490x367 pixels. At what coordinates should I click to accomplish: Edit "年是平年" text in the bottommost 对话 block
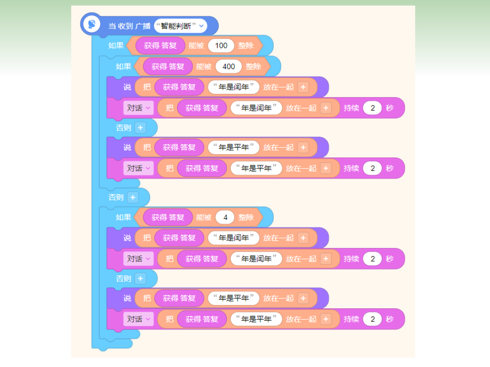pos(256,319)
